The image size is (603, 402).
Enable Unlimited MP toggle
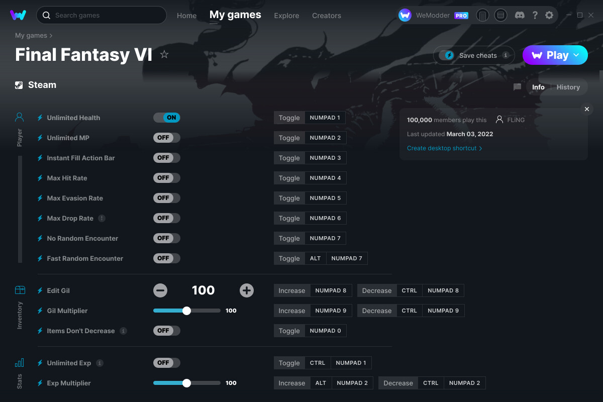(x=167, y=138)
